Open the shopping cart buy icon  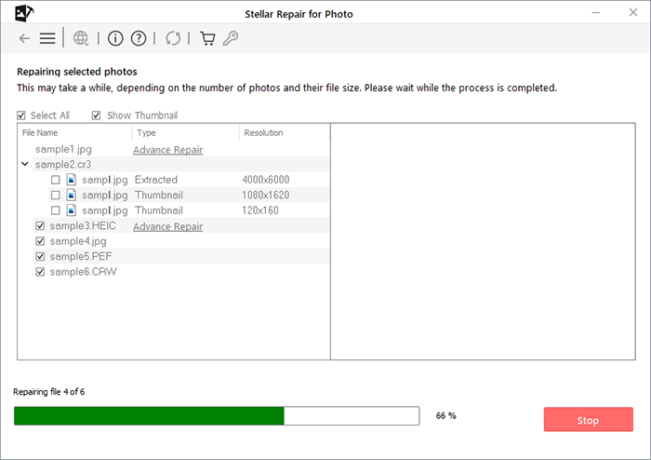coord(207,39)
